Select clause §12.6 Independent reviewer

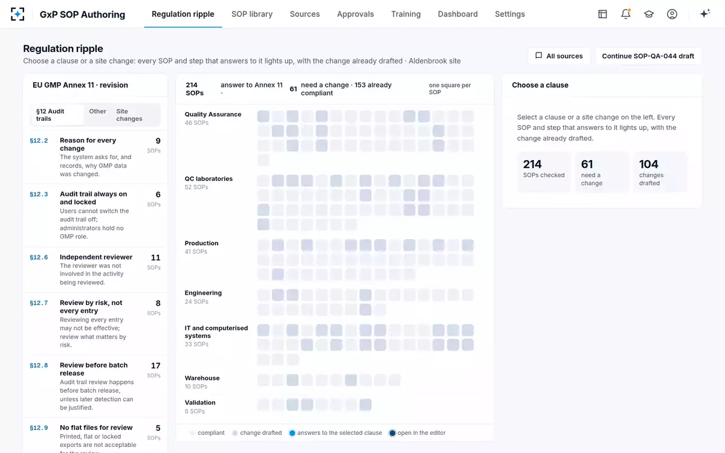point(95,269)
